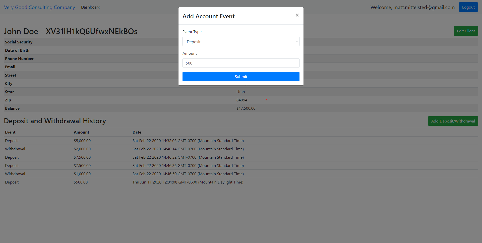The width and height of the screenshot is (482, 243).
Task: Click the date at 14:46:50
Action: pos(188,174)
